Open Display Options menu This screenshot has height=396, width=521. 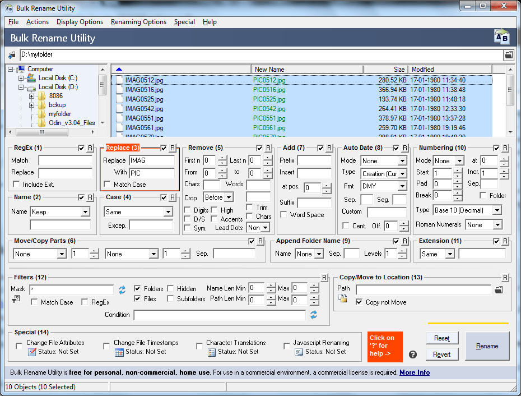tap(80, 22)
